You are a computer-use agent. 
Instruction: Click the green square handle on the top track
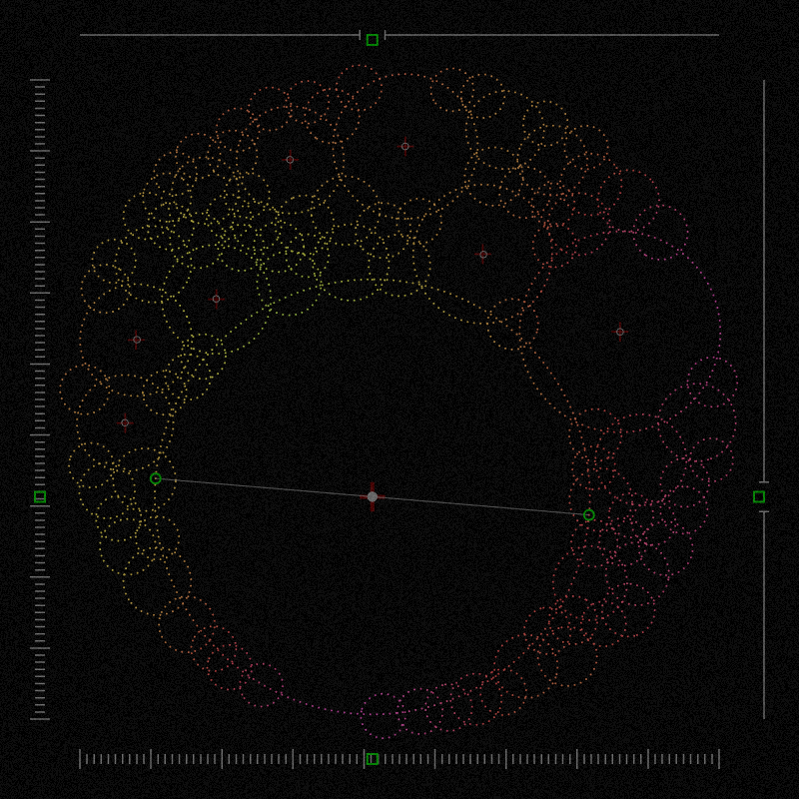click(x=373, y=40)
